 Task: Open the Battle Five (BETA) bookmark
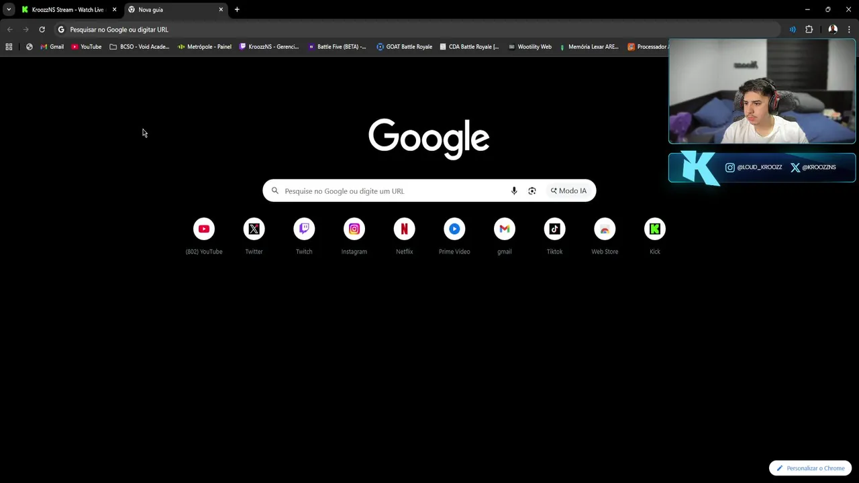click(x=337, y=47)
